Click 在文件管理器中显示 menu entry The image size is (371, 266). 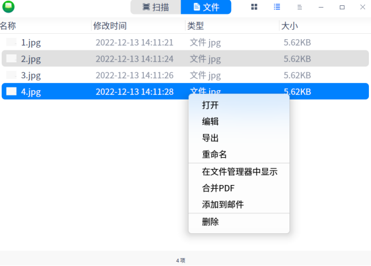239,172
